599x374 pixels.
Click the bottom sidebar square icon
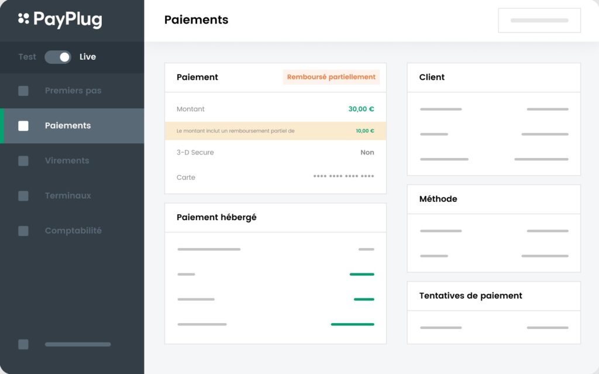pyautogui.click(x=23, y=345)
